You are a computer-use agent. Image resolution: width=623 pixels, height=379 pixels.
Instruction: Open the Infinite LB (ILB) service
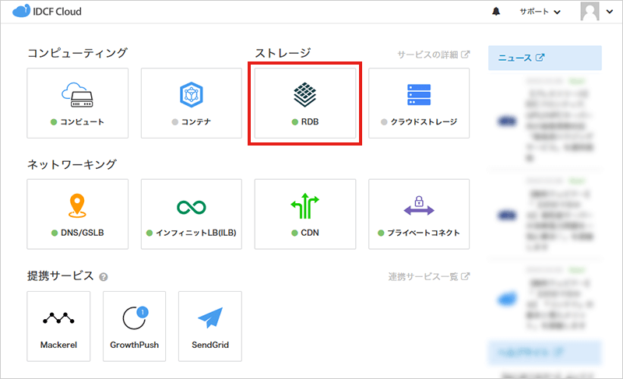coord(191,214)
